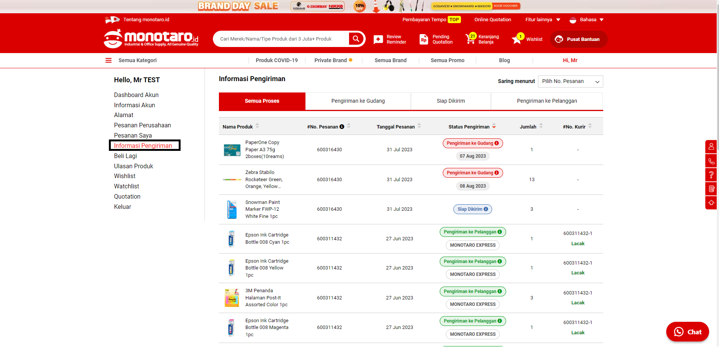Click the question mark floating sidebar icon
This screenshot has height=354, width=722.
pos(711,175)
